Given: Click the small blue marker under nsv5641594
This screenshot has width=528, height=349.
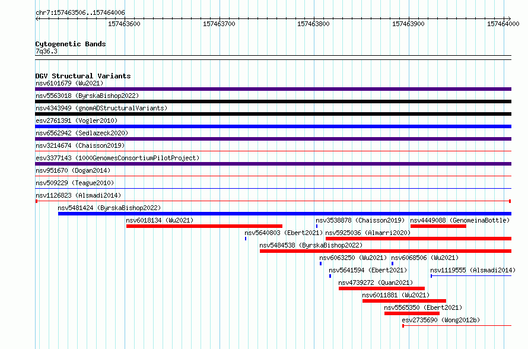Looking at the screenshot, I should click(x=330, y=276).
